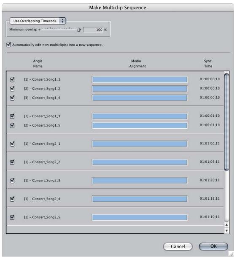Screen dimensions: 235x257
Task: Click the Cancel button
Action: [x=178, y=246]
